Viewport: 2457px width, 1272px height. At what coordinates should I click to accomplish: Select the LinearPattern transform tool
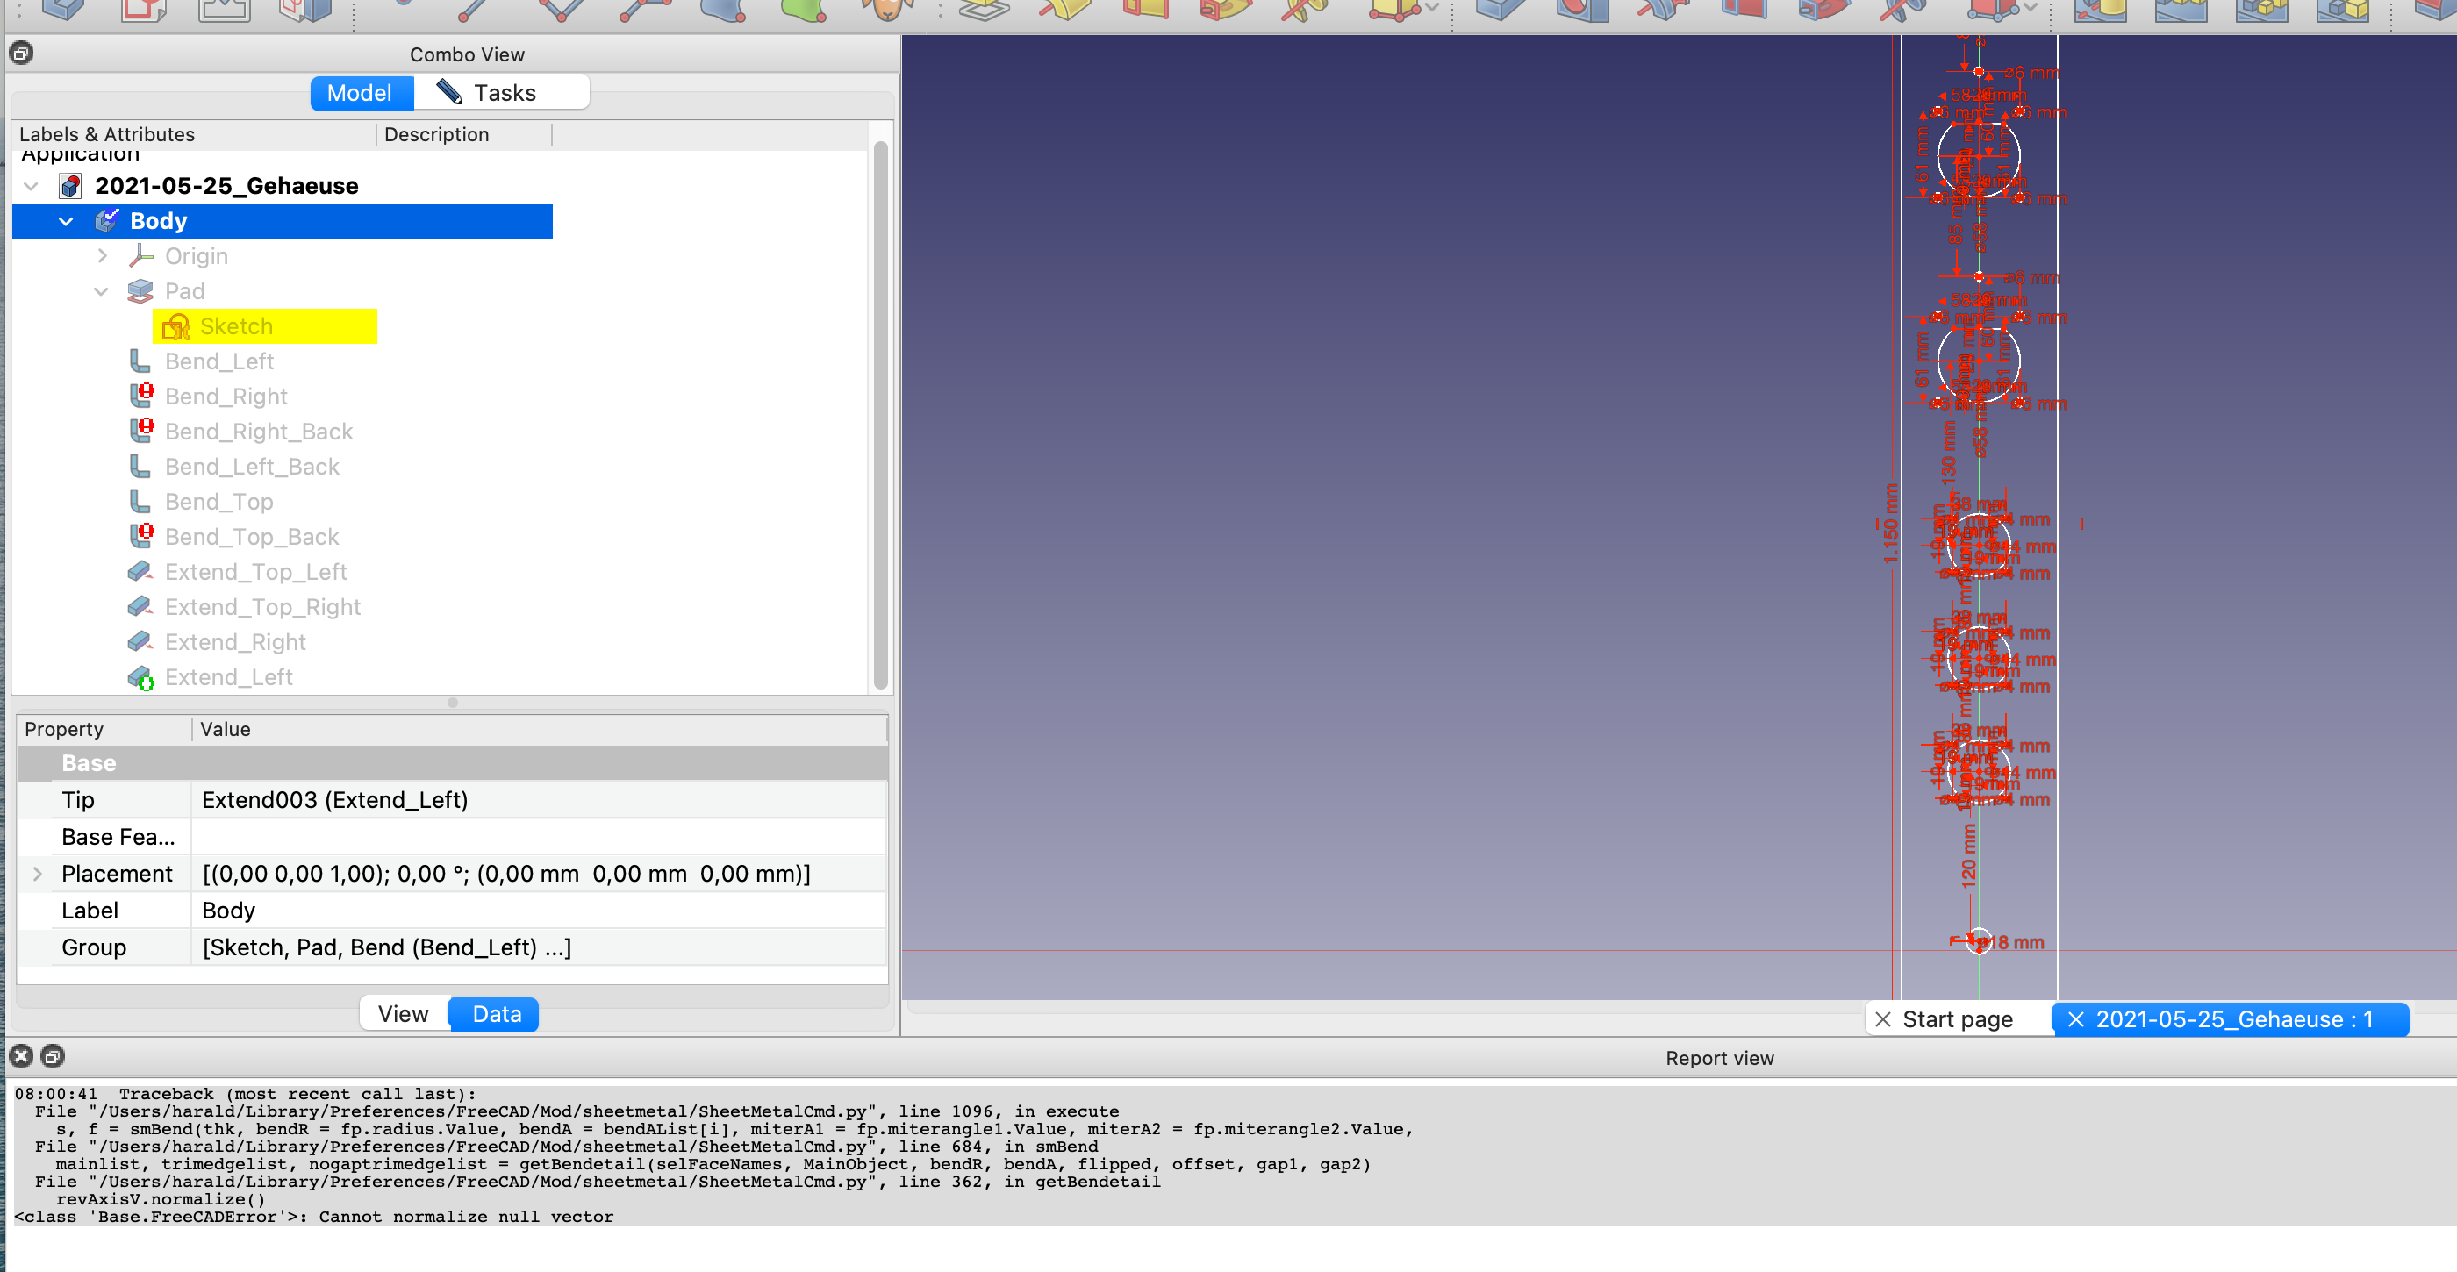2181,11
